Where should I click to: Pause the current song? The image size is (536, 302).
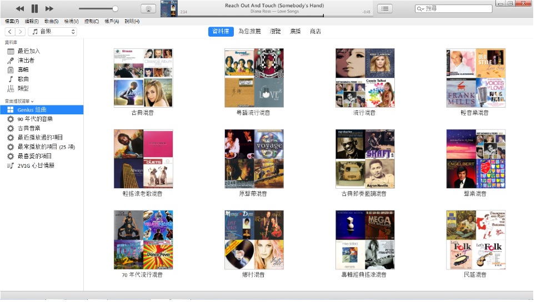34,8
